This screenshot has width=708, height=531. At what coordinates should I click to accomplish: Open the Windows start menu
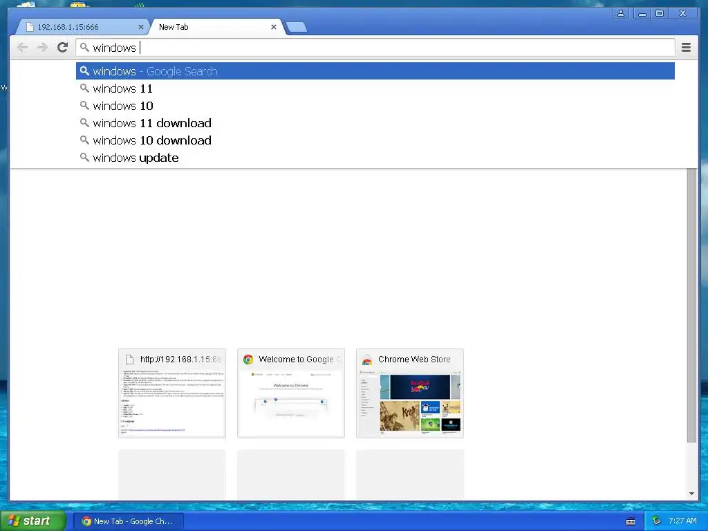[33, 521]
